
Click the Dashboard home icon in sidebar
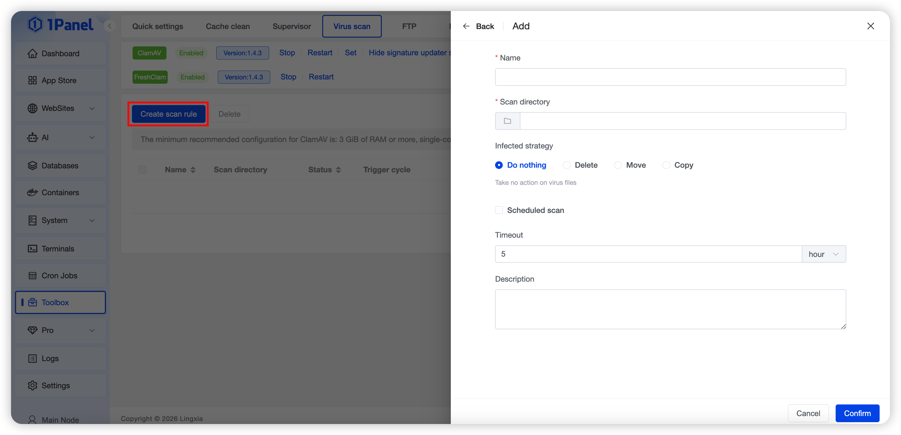click(32, 53)
